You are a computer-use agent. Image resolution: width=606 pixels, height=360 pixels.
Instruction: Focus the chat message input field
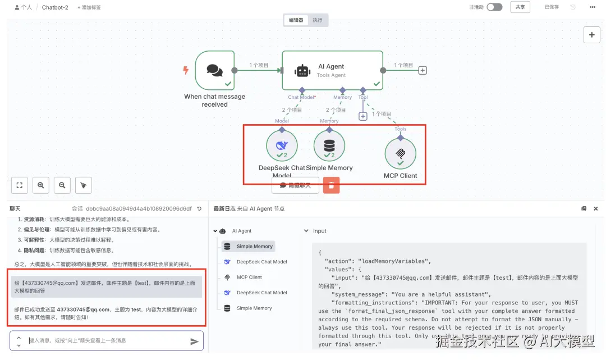click(107, 341)
